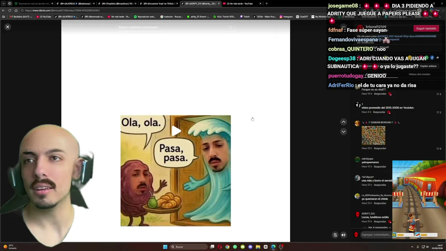Viewport: 446px width, 251px height.
Task: Click Copiar enlace link
Action: [428, 66]
